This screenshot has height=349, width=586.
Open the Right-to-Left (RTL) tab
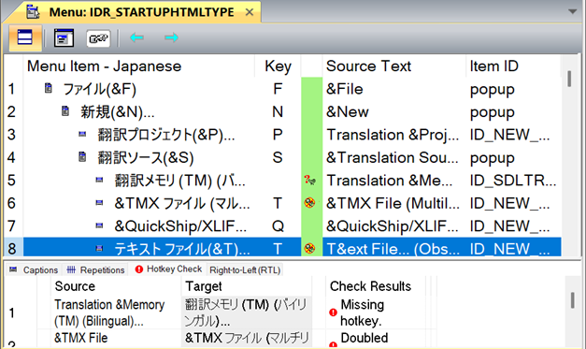(245, 269)
